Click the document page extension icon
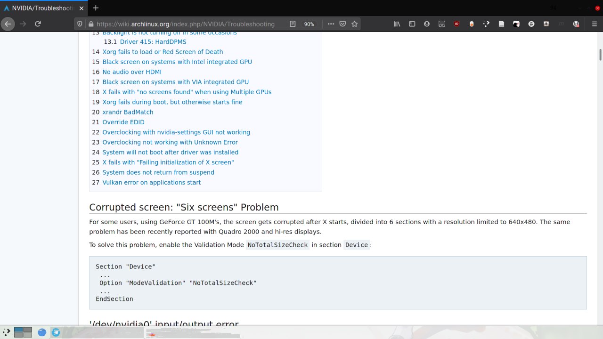 501,24
